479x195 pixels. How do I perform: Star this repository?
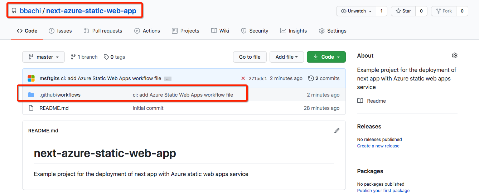[x=403, y=11]
